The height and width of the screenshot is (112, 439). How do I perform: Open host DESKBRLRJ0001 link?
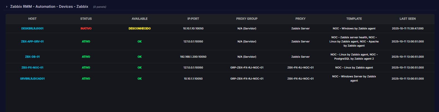pos(32,29)
